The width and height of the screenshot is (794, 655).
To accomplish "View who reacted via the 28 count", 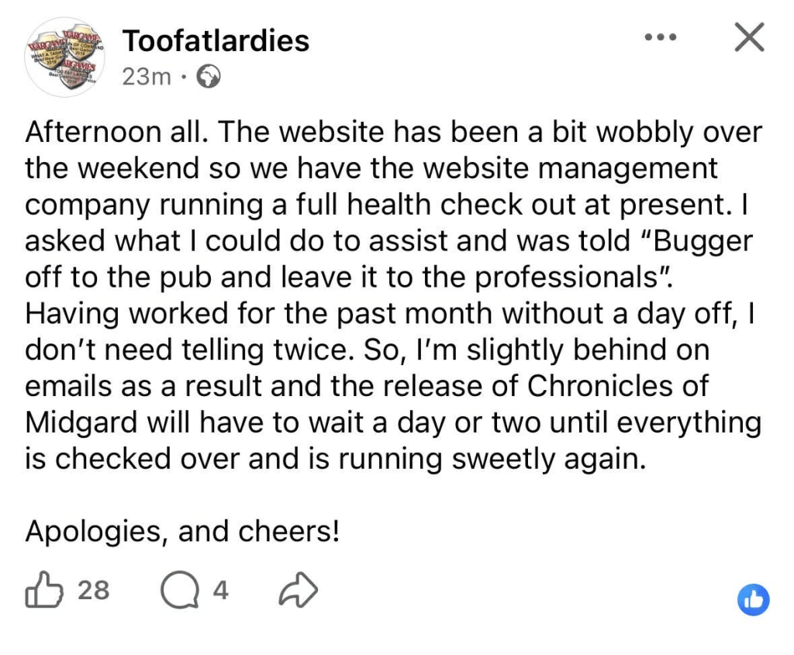I will [x=94, y=591].
